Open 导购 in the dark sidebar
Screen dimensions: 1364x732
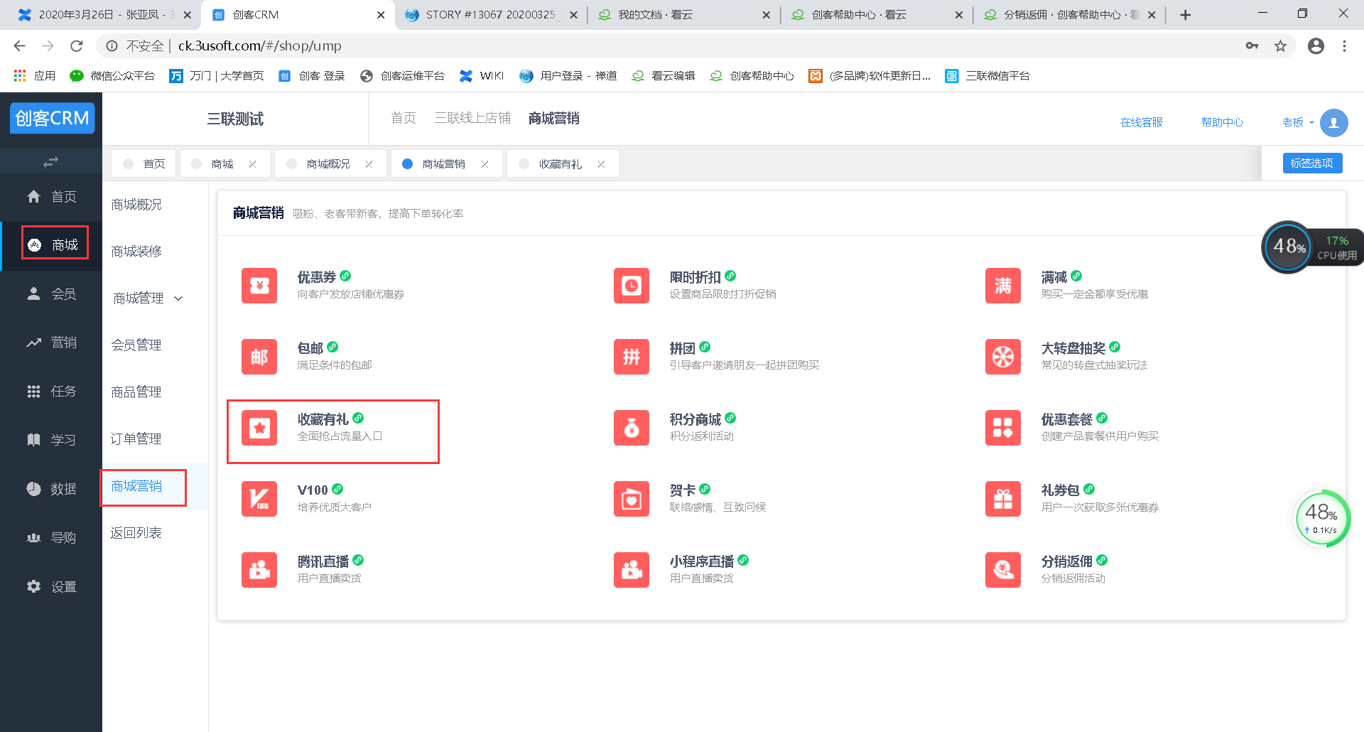click(x=51, y=538)
